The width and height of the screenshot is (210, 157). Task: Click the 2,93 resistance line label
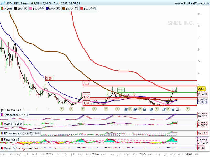coord(86,84)
